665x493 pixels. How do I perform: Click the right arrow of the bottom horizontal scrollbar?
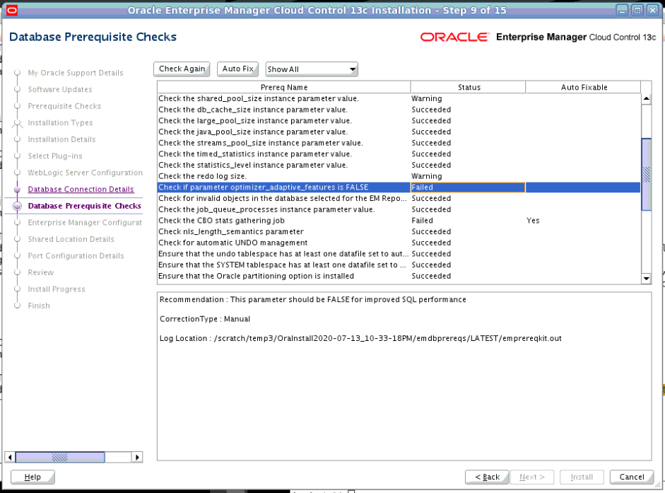[x=137, y=457]
